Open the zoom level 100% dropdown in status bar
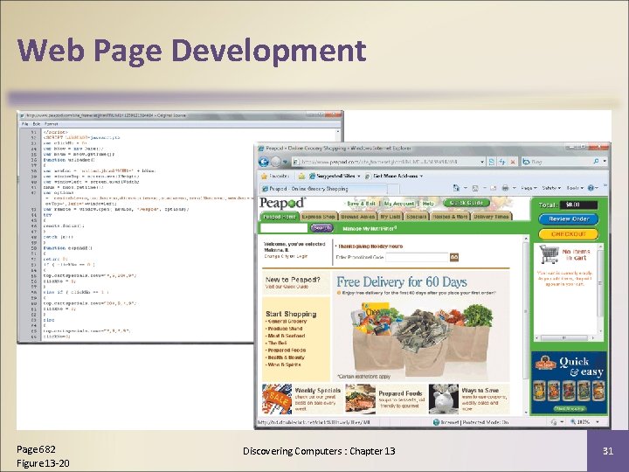Viewport: 629px width, 472px height. [x=598, y=422]
